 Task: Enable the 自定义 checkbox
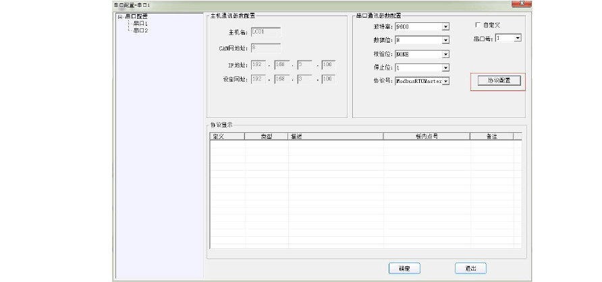[x=478, y=25]
